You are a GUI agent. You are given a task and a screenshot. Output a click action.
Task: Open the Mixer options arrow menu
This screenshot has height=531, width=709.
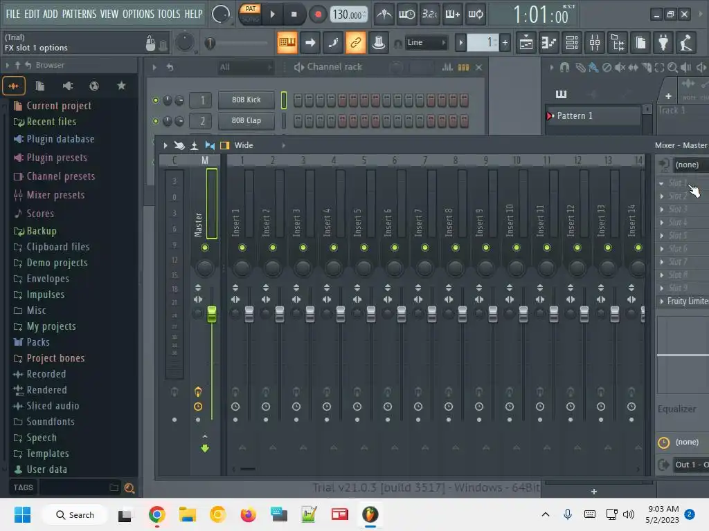point(165,145)
